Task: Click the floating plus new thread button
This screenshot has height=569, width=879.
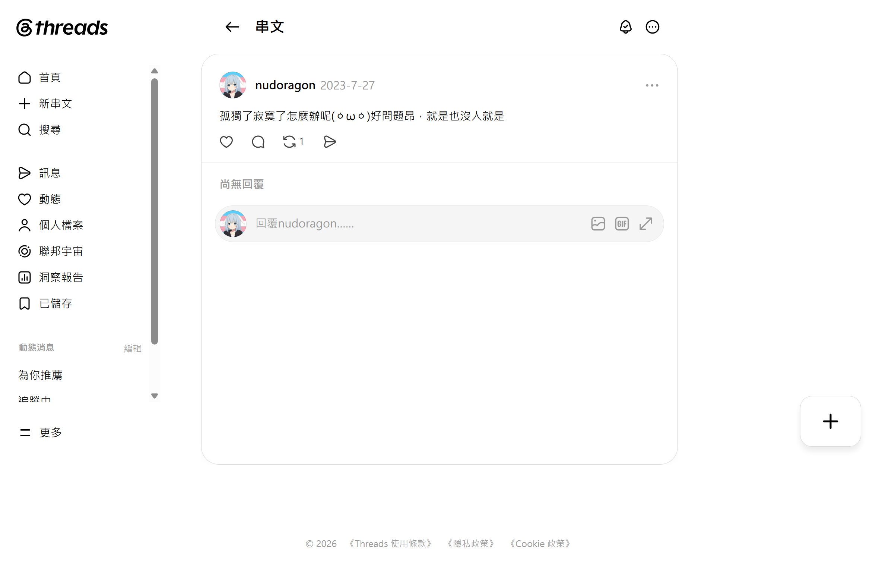Action: pos(831,421)
